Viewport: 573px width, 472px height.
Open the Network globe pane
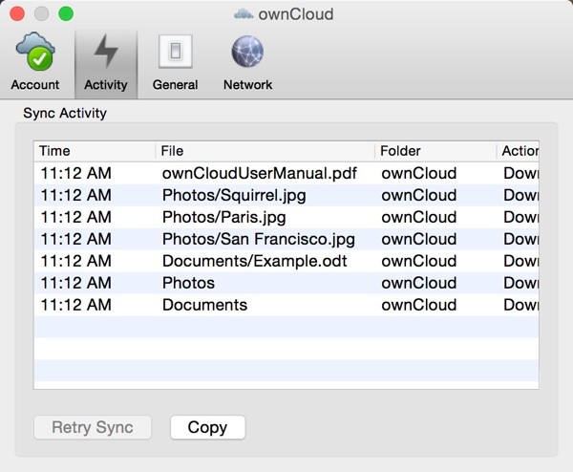(x=247, y=62)
